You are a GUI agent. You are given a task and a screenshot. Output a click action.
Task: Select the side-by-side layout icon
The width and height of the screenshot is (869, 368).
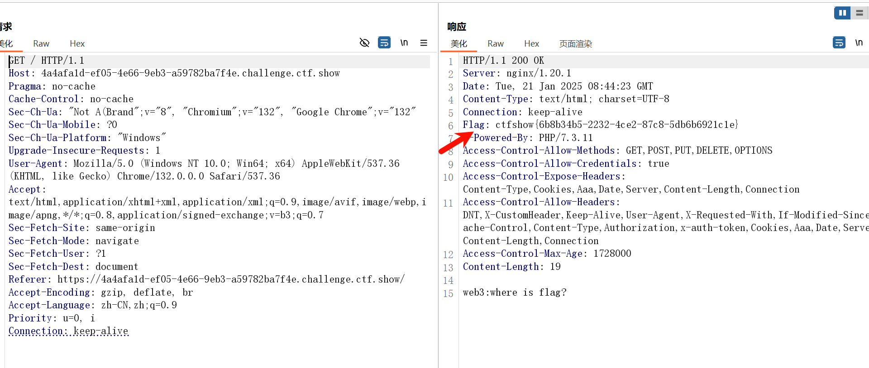coord(842,13)
